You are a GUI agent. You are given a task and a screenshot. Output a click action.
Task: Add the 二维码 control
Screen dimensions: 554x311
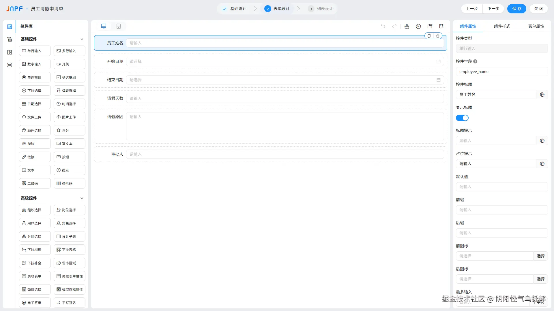[x=35, y=183]
